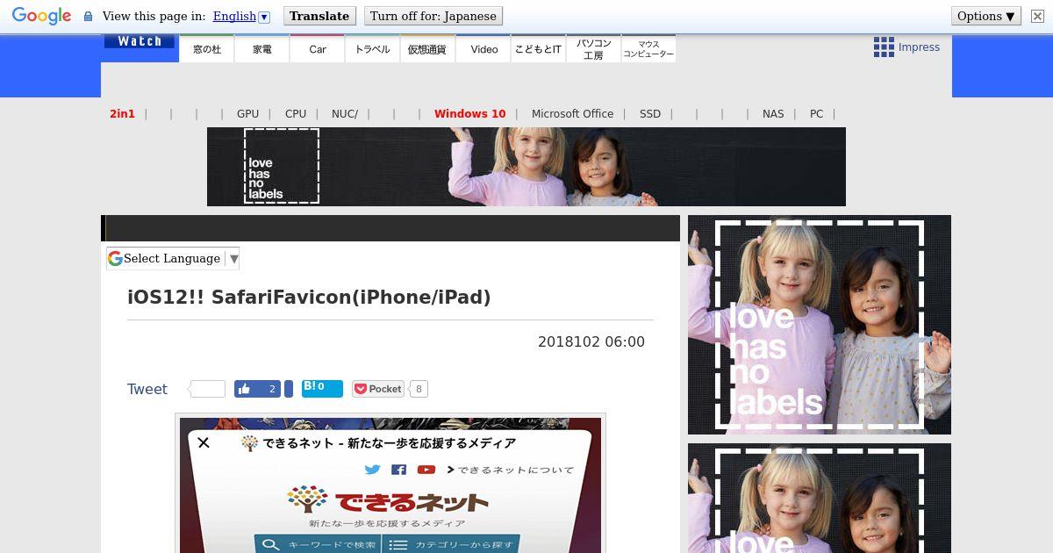Viewport: 1053px width, 553px height.
Task: Click the Google logo in translate bar
Action: [x=41, y=16]
